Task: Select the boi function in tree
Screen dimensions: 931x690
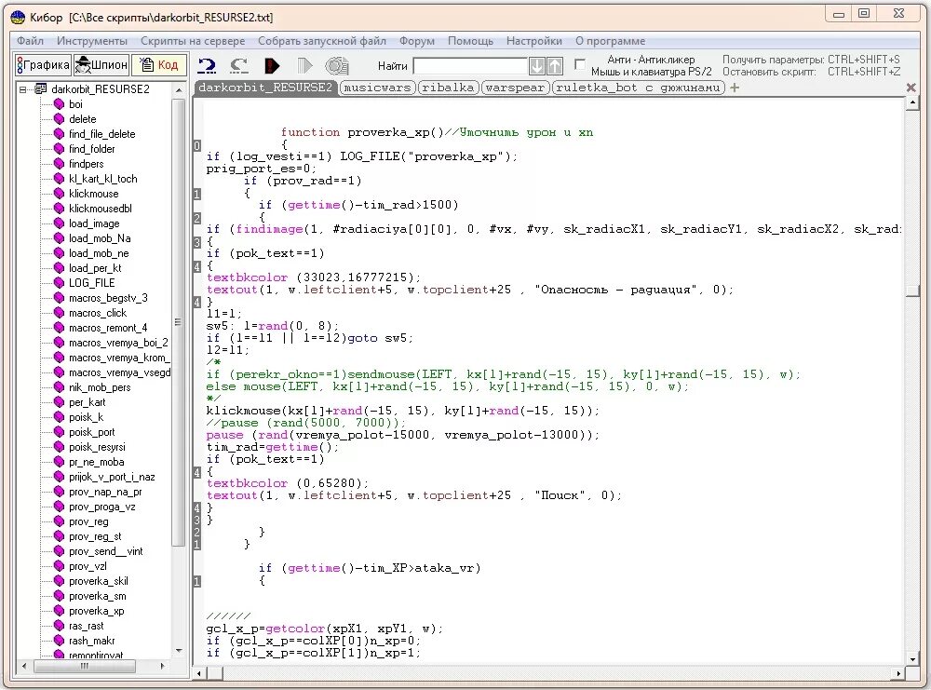Action: point(75,104)
